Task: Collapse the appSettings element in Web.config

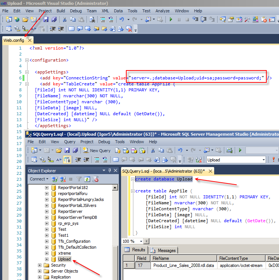Action: click(27, 72)
